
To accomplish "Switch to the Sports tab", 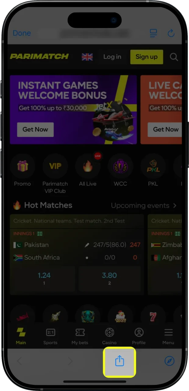I will tap(50, 336).
